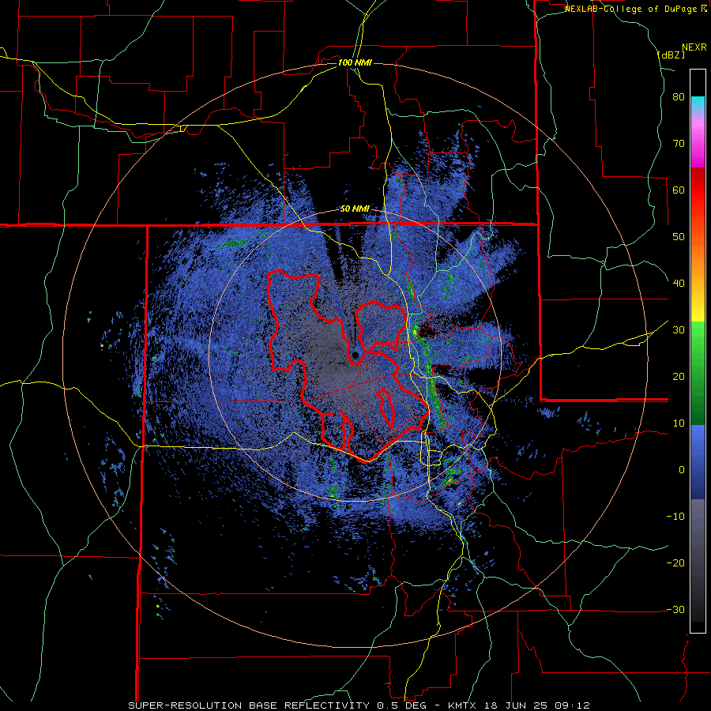
Task: Click the NEXR label above the color scale
Action: point(694,47)
